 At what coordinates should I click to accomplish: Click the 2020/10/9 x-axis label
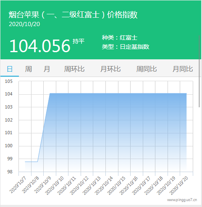(43, 185)
